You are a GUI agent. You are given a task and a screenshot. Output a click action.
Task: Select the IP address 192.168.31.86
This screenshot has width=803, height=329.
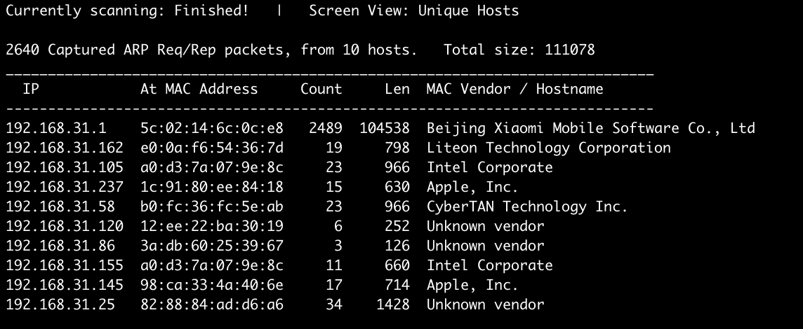click(60, 246)
